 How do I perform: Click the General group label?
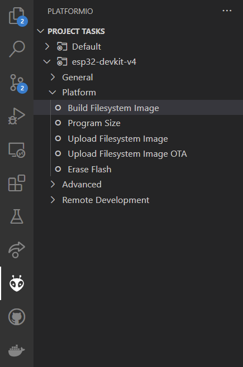(x=78, y=77)
